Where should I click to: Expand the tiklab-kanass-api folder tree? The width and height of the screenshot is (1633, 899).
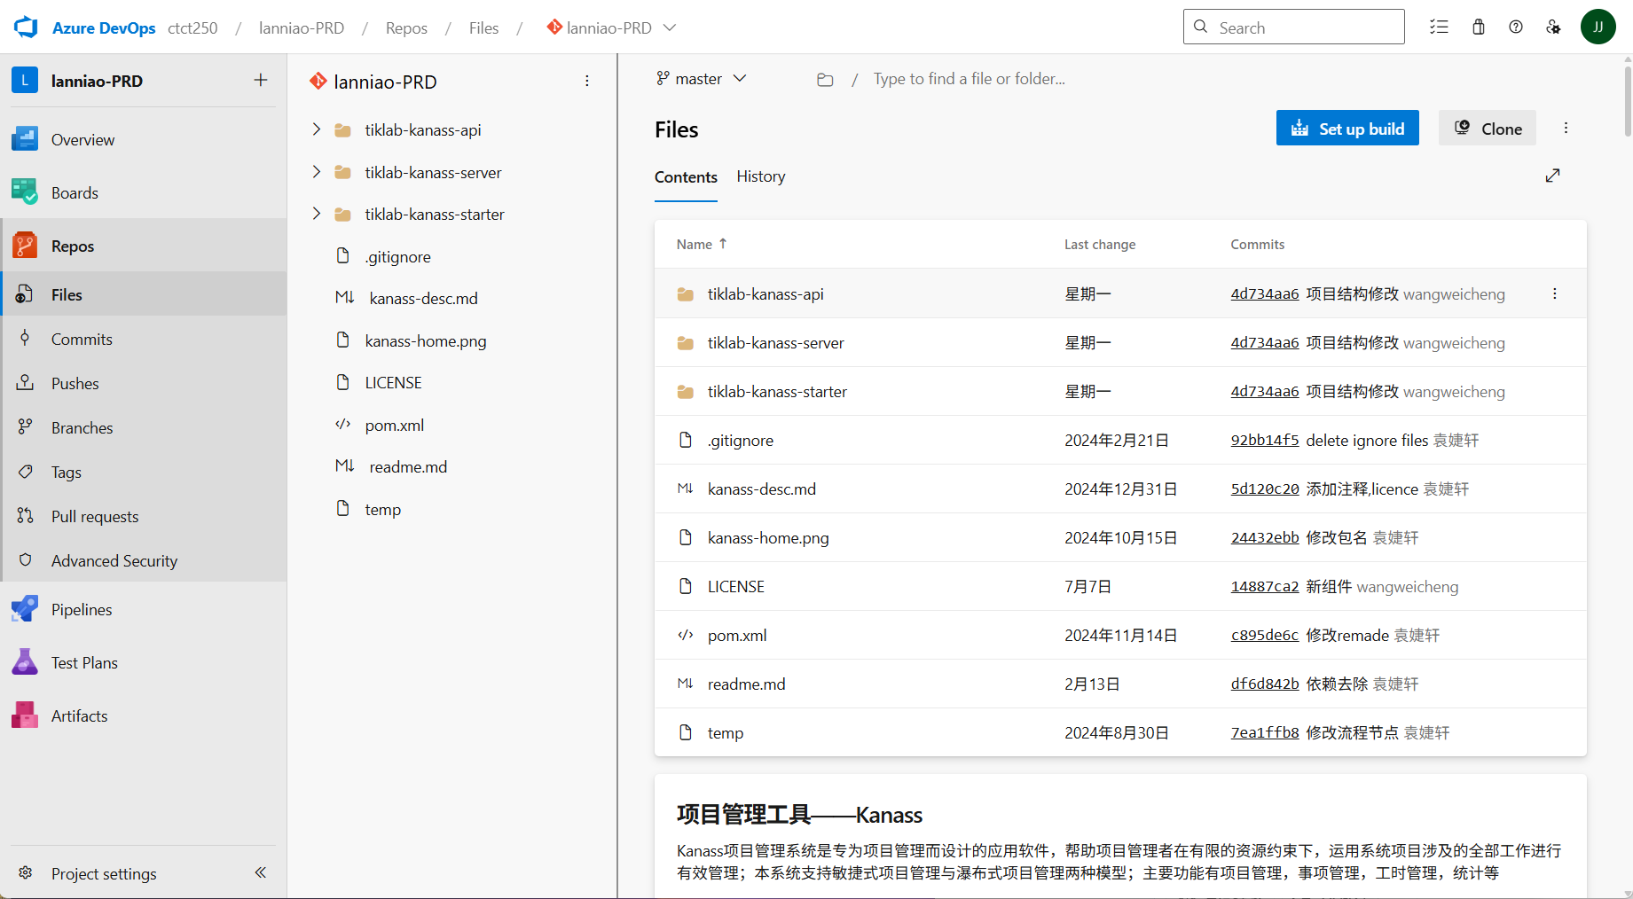(316, 129)
